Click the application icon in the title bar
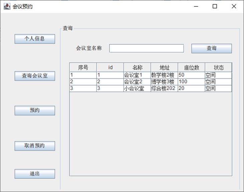 [x=7, y=6]
